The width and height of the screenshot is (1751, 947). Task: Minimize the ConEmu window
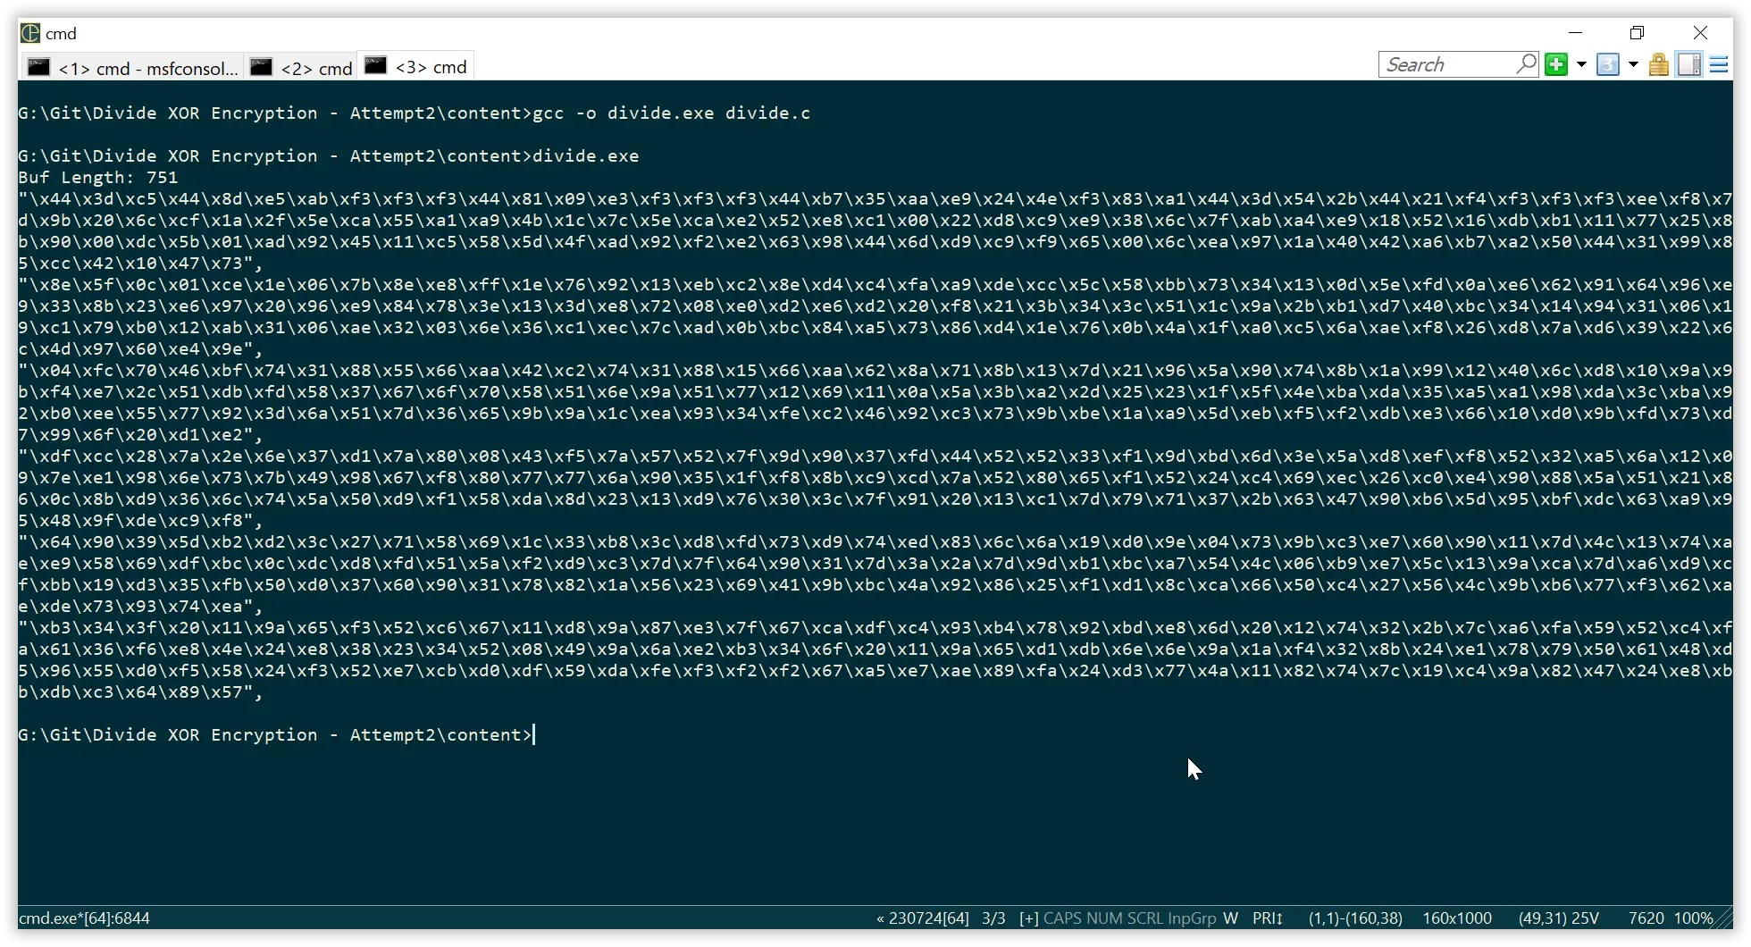click(x=1575, y=33)
